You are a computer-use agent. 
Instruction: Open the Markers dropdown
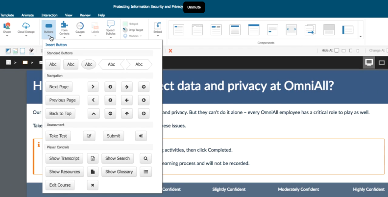(133, 36)
